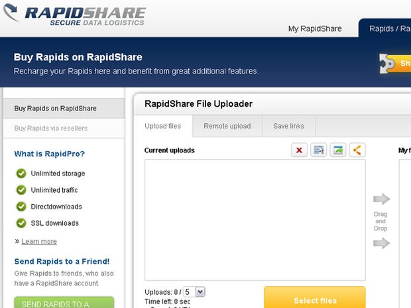This screenshot has width=411, height=308.
Task: Open the Save links tab
Action: (288, 126)
